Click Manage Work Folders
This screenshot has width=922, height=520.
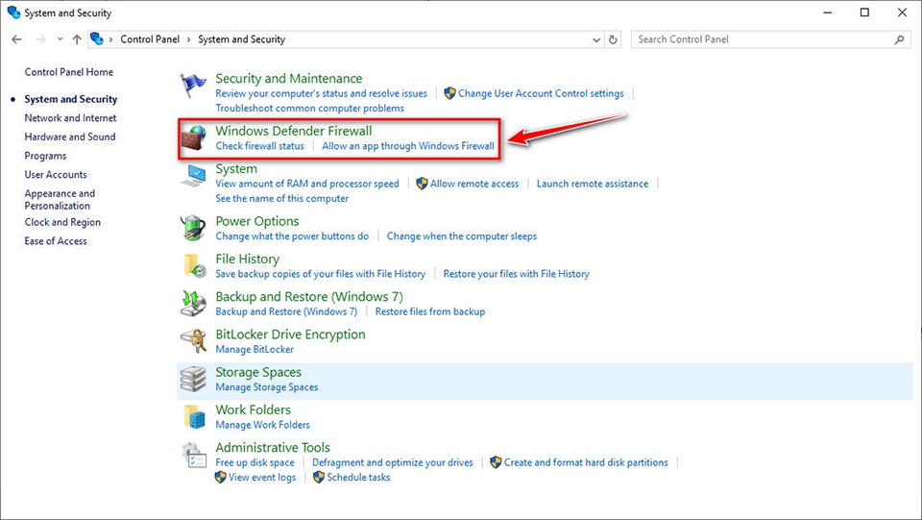[262, 425]
